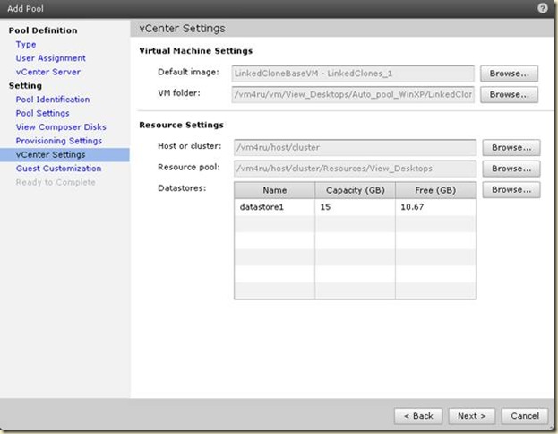
Task: Browse for Host or cluster
Action: (x=511, y=147)
